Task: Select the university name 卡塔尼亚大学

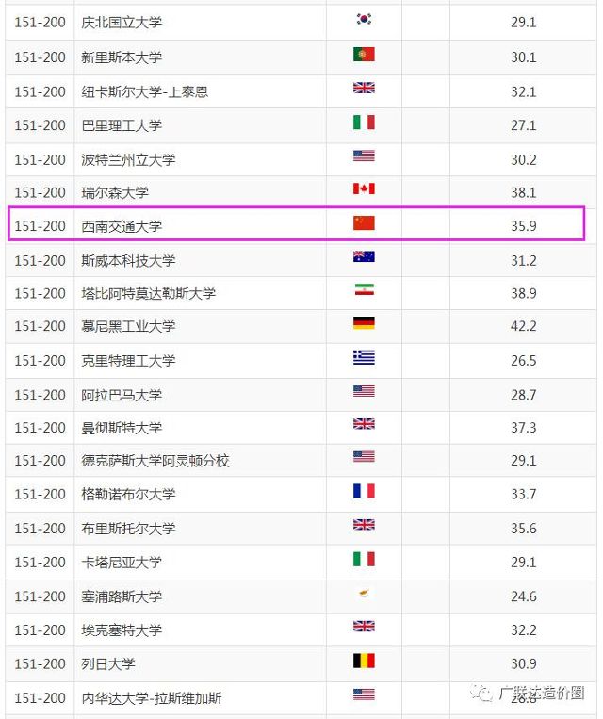Action: coord(122,563)
